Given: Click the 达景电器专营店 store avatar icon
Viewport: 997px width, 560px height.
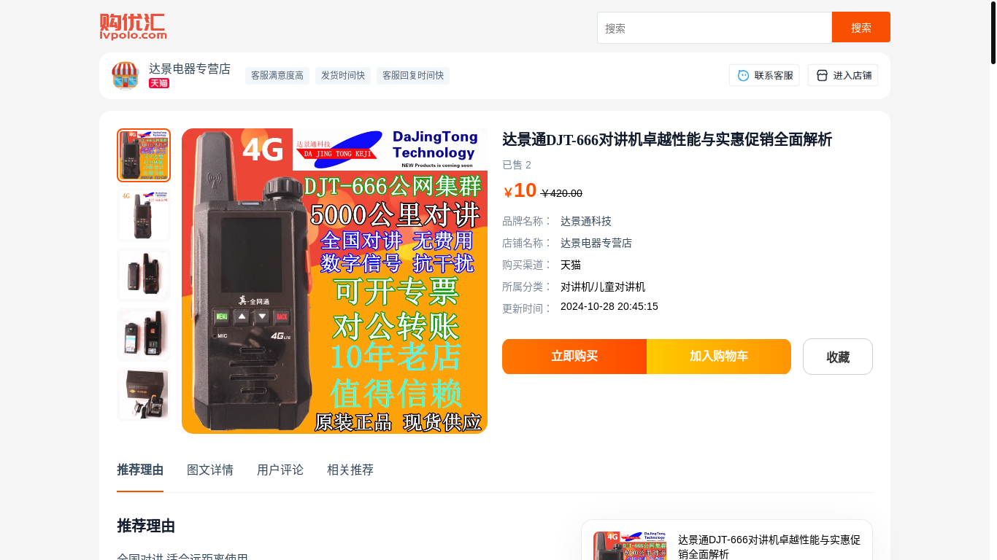Looking at the screenshot, I should click(x=125, y=76).
